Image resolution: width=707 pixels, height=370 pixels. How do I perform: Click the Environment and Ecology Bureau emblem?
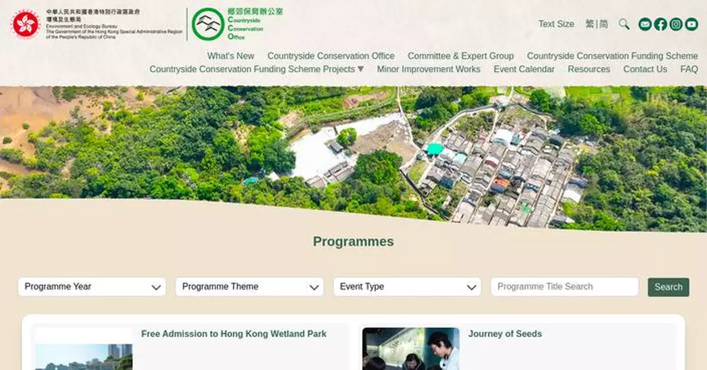(x=26, y=25)
